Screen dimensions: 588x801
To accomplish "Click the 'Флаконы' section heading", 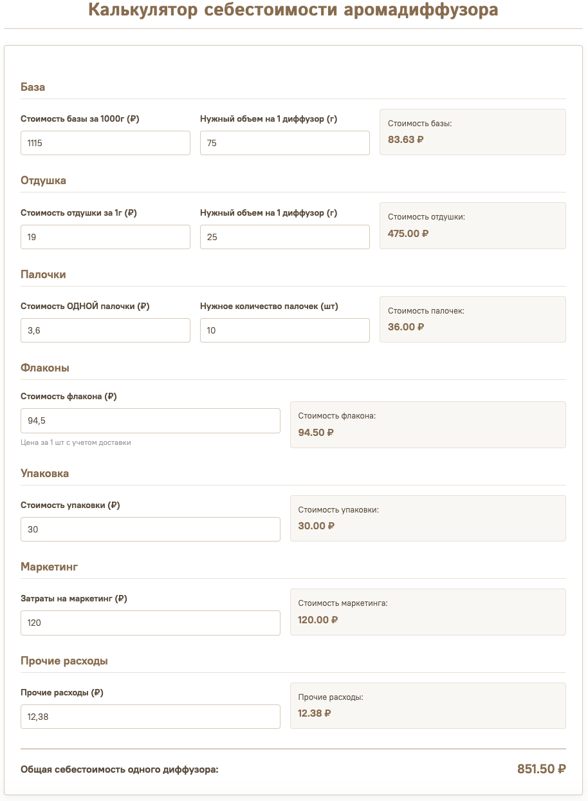I will coord(45,368).
